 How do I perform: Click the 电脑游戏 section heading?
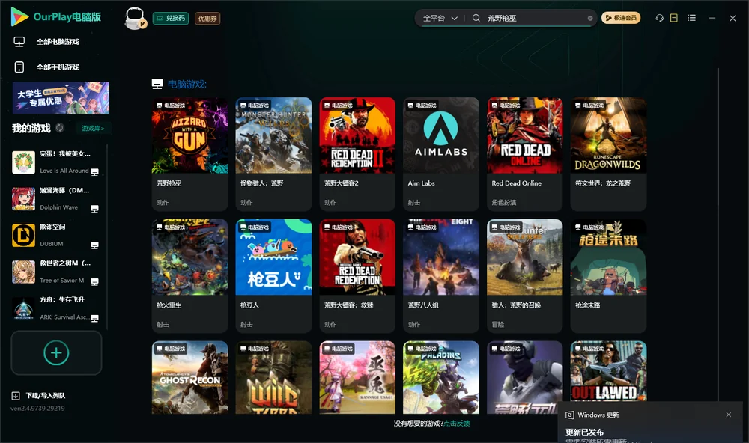(187, 84)
